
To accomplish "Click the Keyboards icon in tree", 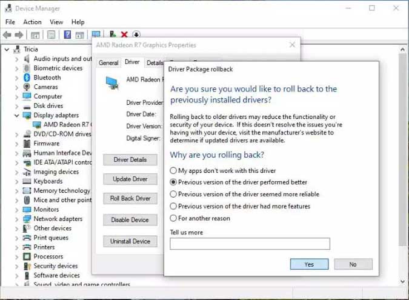I will 27,181.
